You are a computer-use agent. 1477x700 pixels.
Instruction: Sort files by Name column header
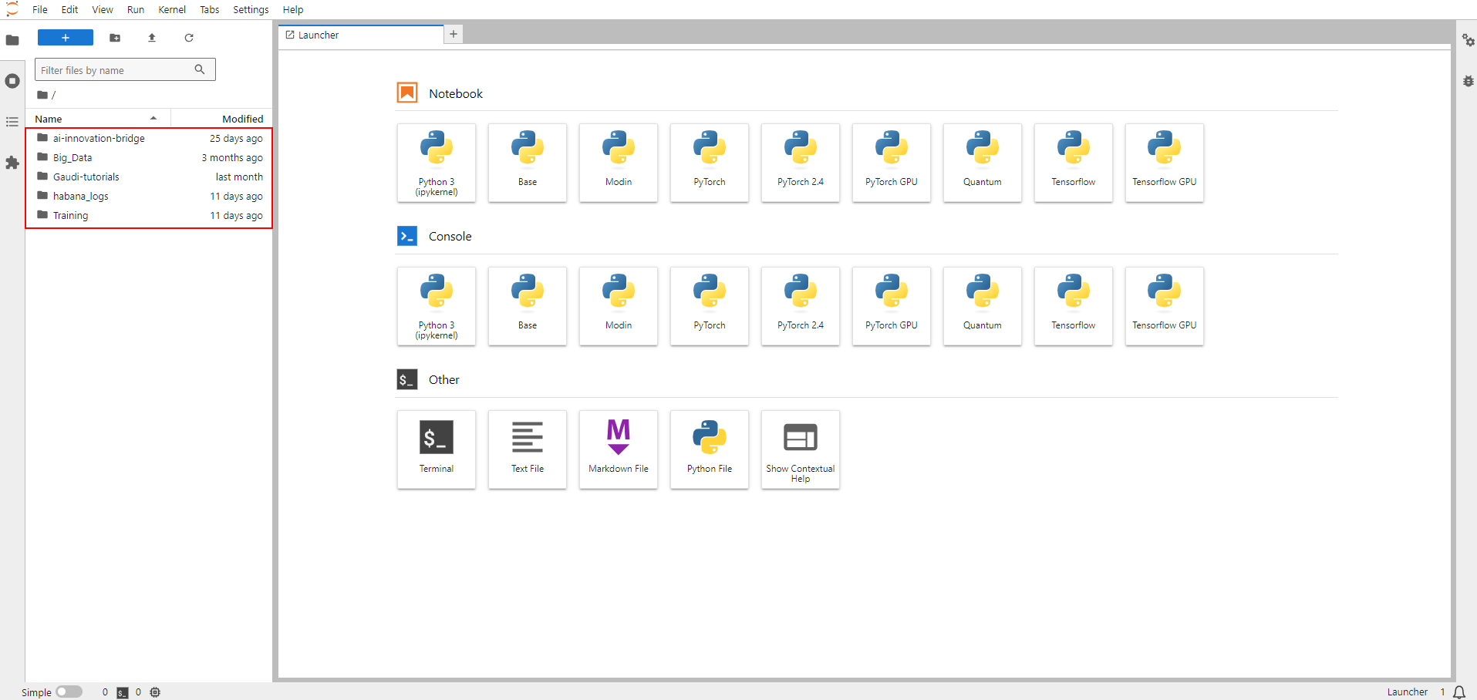[x=98, y=119]
